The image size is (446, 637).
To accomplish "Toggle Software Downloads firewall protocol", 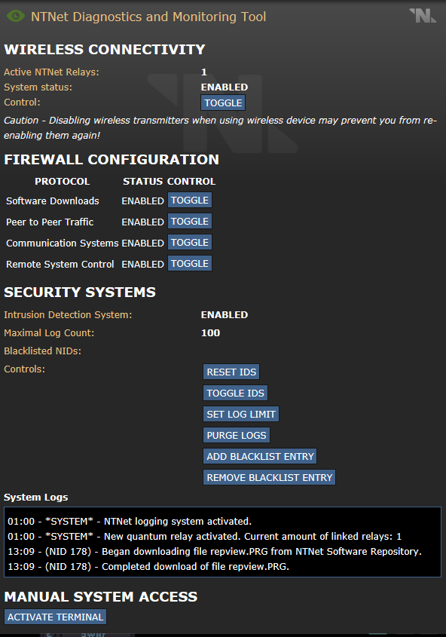I will coord(190,201).
